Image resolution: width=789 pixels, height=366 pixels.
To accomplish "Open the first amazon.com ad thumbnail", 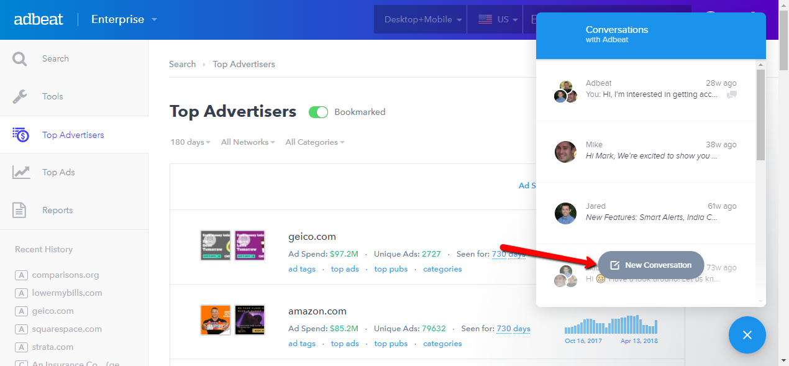I will pyautogui.click(x=216, y=320).
